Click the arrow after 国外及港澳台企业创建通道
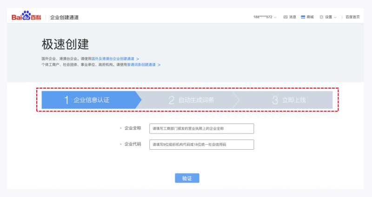The image size is (372, 197). [138, 59]
